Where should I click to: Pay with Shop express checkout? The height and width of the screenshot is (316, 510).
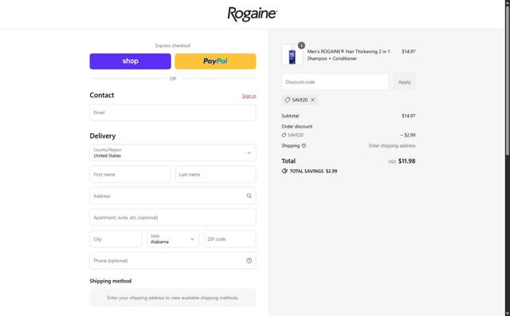click(x=130, y=61)
